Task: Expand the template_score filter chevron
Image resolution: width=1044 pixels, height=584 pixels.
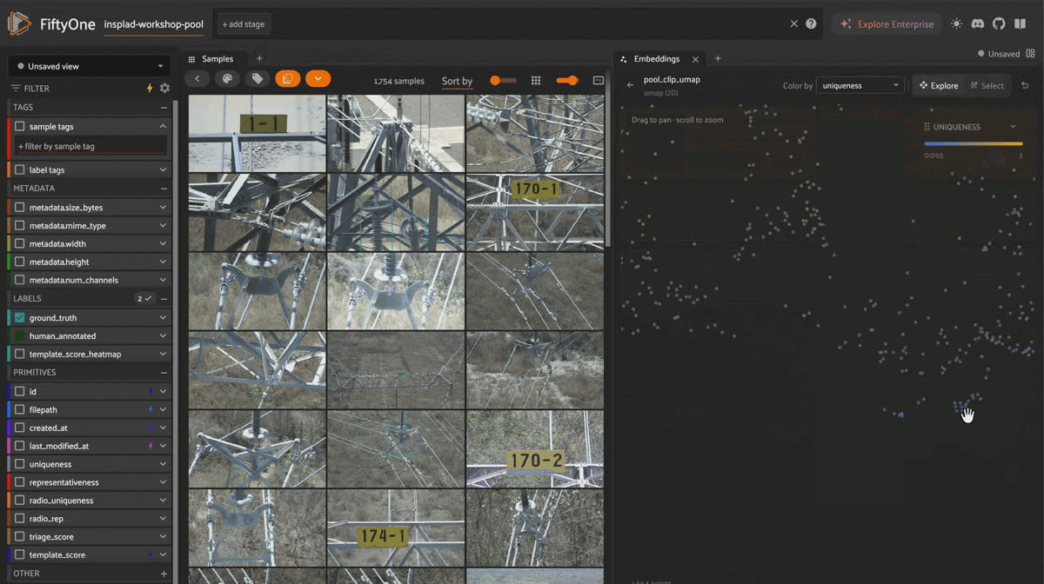Action: [163, 555]
